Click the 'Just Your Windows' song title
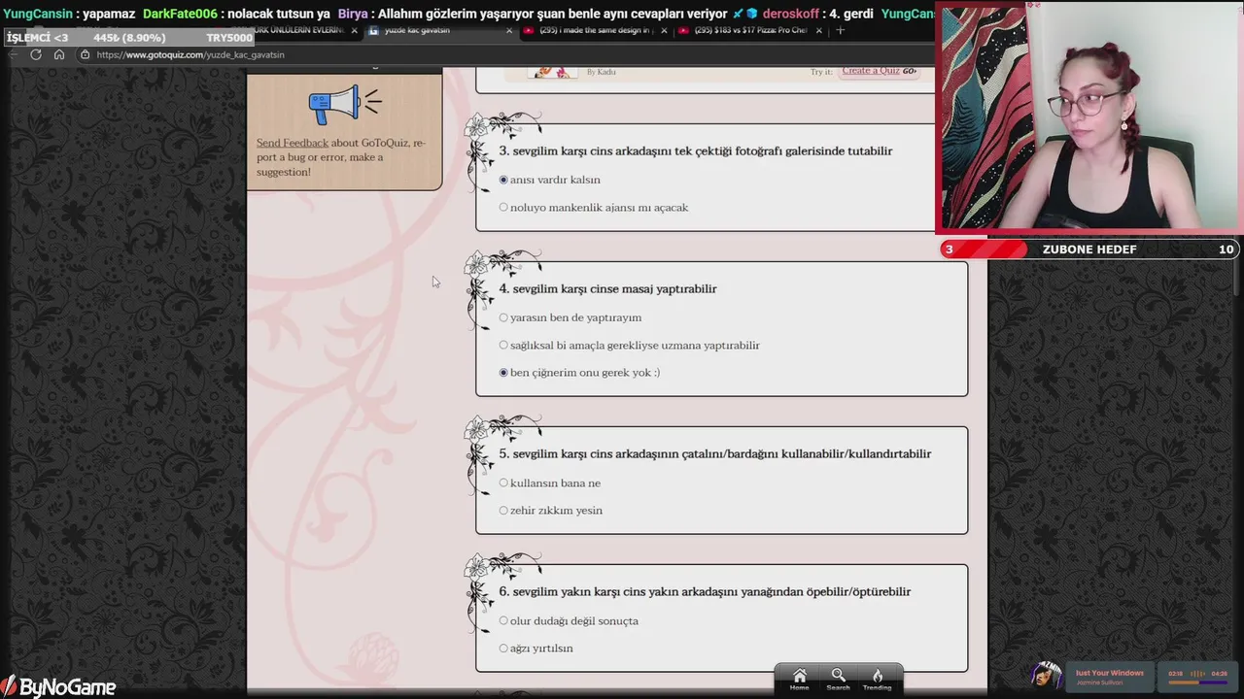The height and width of the screenshot is (699, 1244). [x=1110, y=673]
